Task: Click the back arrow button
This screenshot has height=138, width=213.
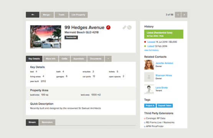Action: tap(33, 15)
